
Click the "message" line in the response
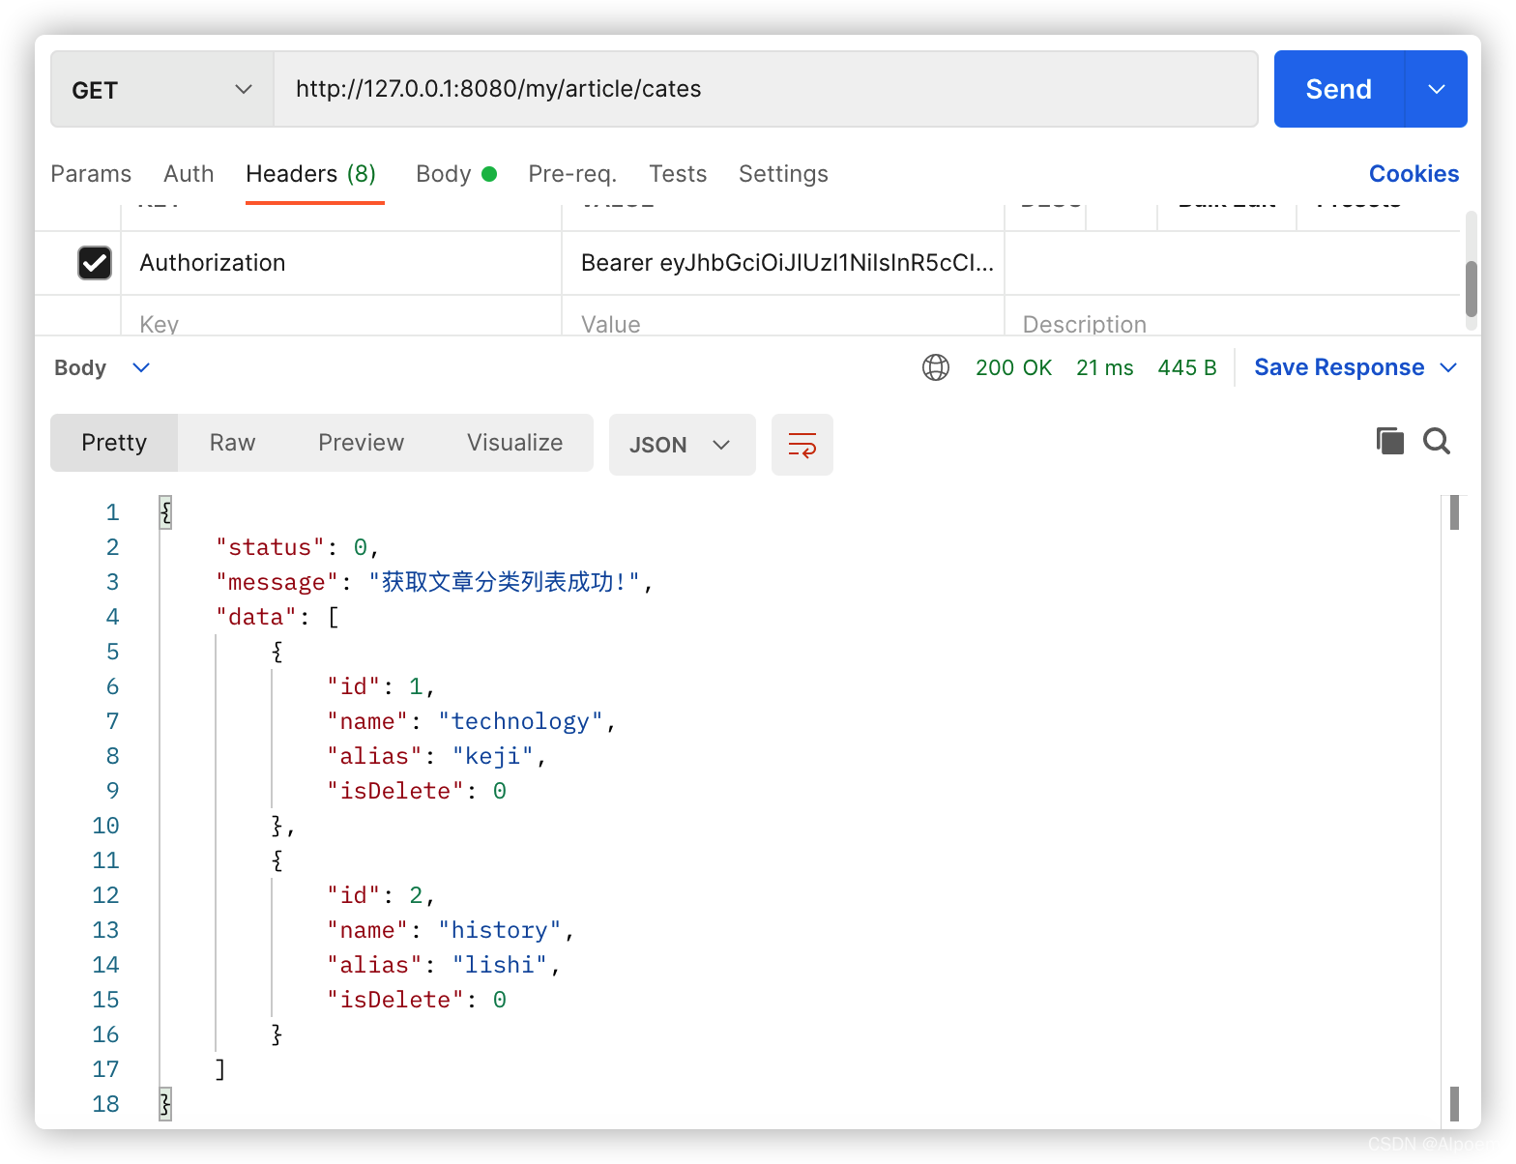tap(435, 582)
